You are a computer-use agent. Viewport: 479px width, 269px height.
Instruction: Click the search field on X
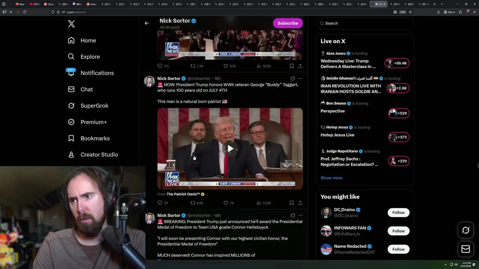pos(365,23)
